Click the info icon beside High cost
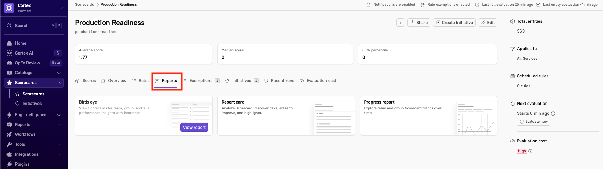The image size is (603, 169). 530,151
